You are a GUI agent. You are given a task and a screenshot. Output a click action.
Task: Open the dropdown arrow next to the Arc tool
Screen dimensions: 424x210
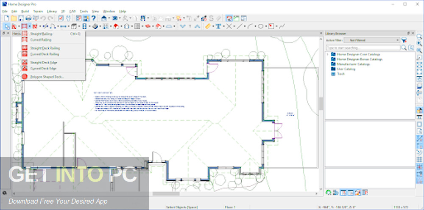255,26
